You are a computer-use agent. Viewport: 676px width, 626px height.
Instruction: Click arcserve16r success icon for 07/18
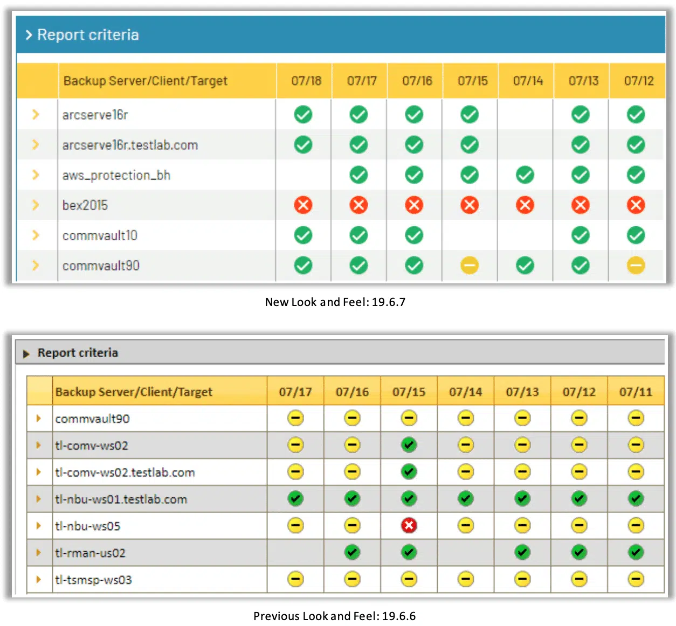[x=303, y=114]
